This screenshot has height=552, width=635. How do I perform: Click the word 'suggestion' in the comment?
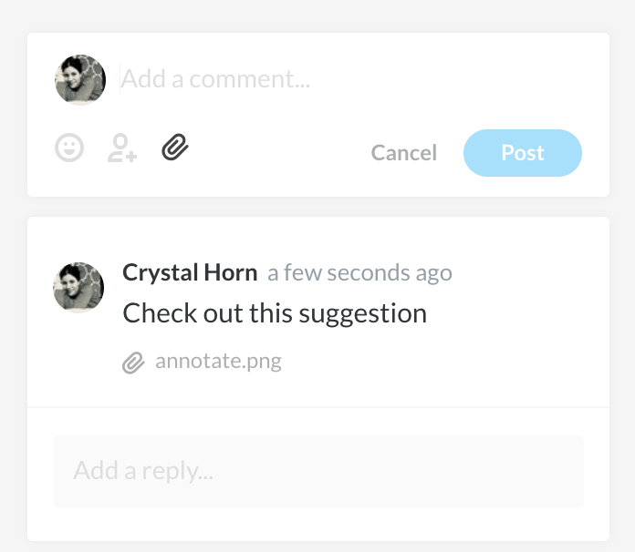(x=370, y=314)
